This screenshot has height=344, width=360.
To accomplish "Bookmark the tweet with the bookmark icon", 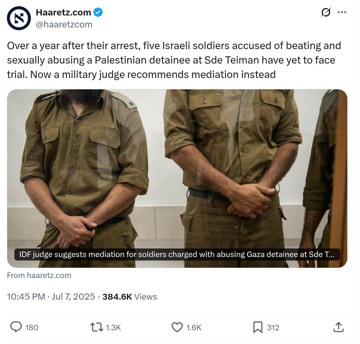I will (258, 327).
